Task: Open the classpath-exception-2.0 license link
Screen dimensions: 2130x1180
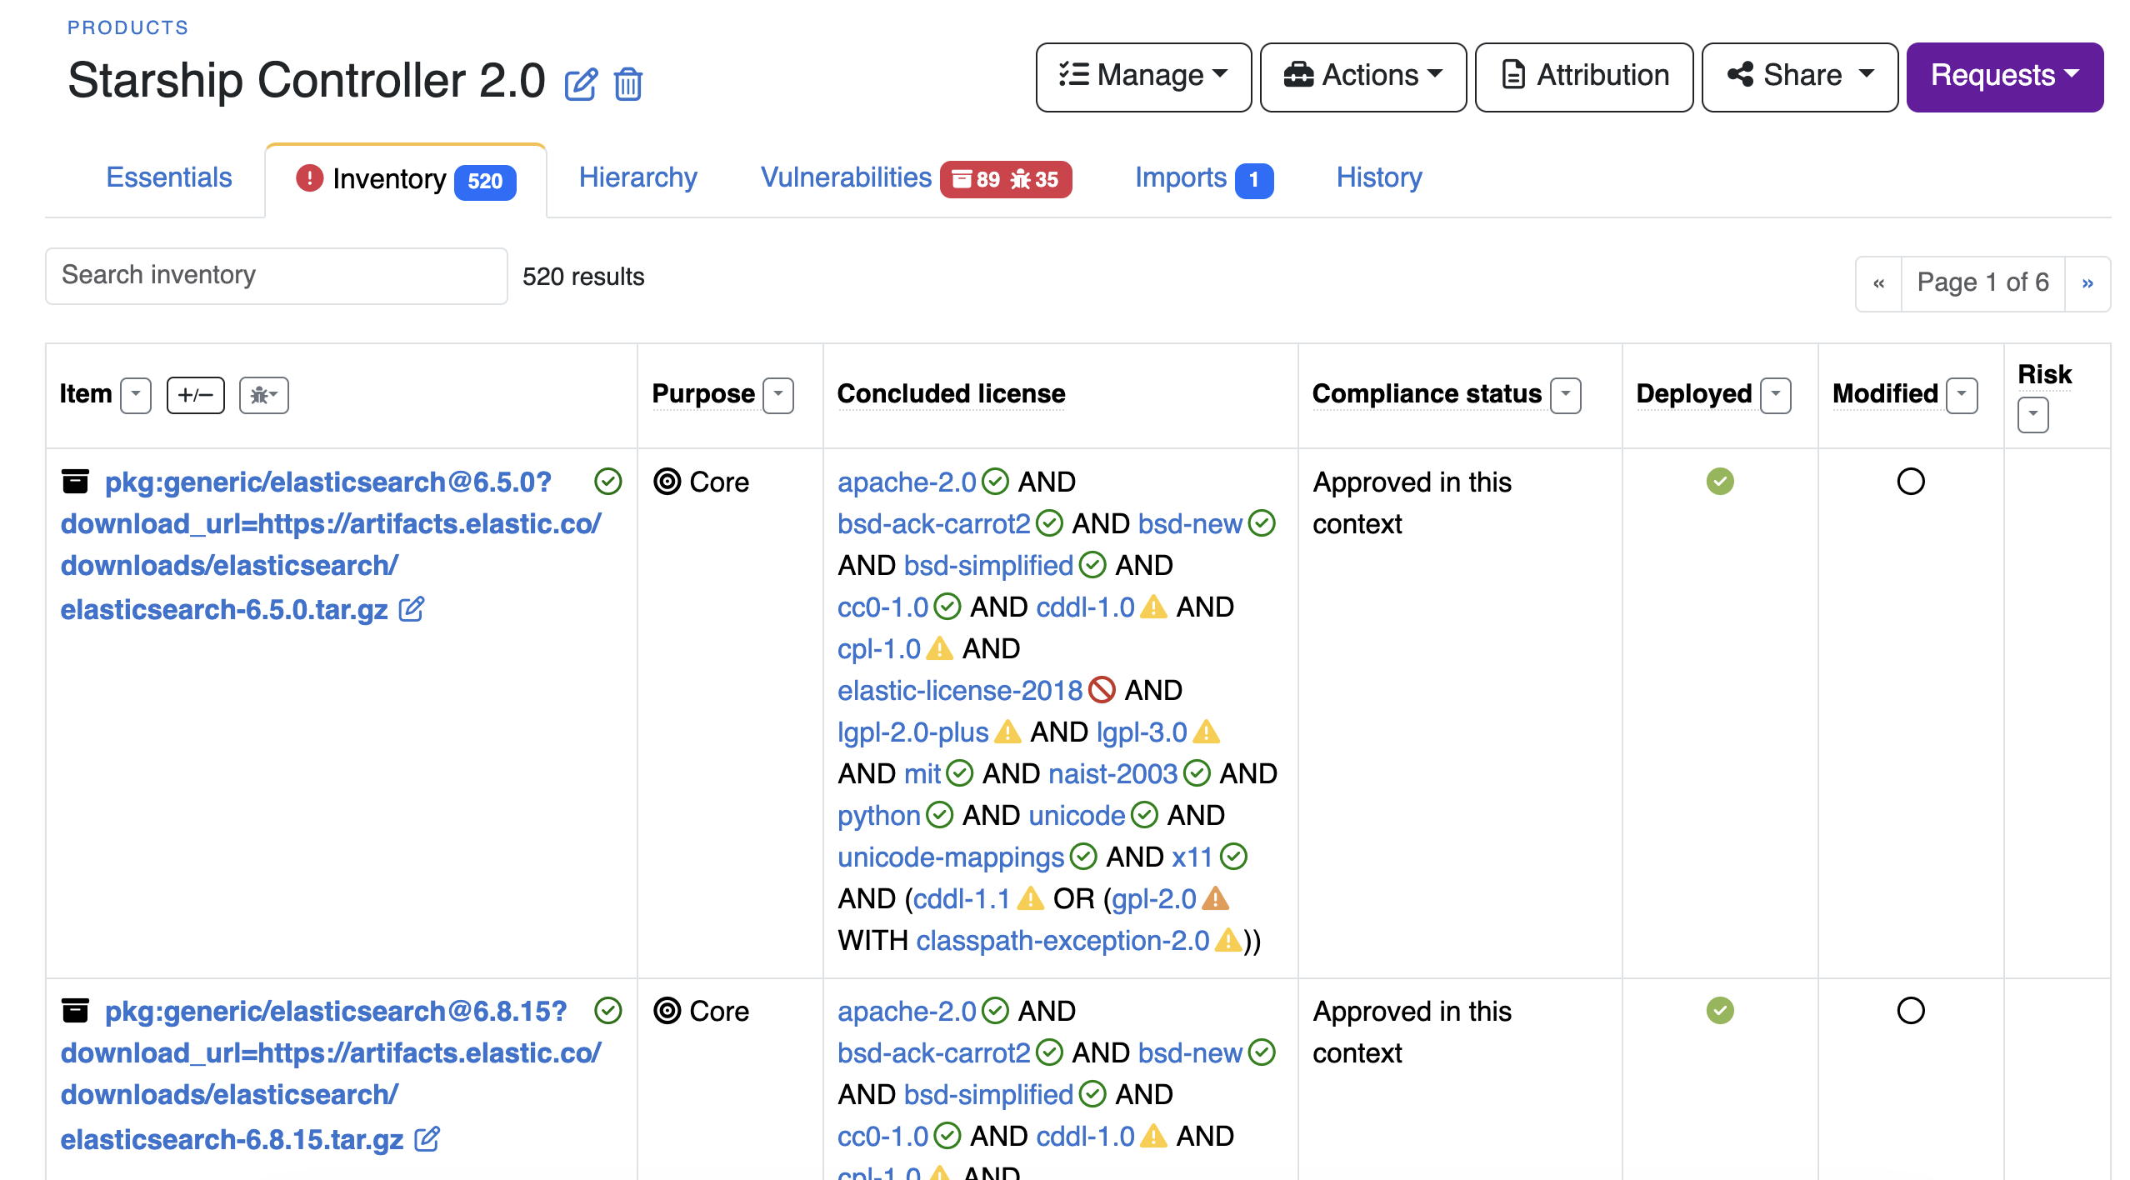Action: 1062,940
